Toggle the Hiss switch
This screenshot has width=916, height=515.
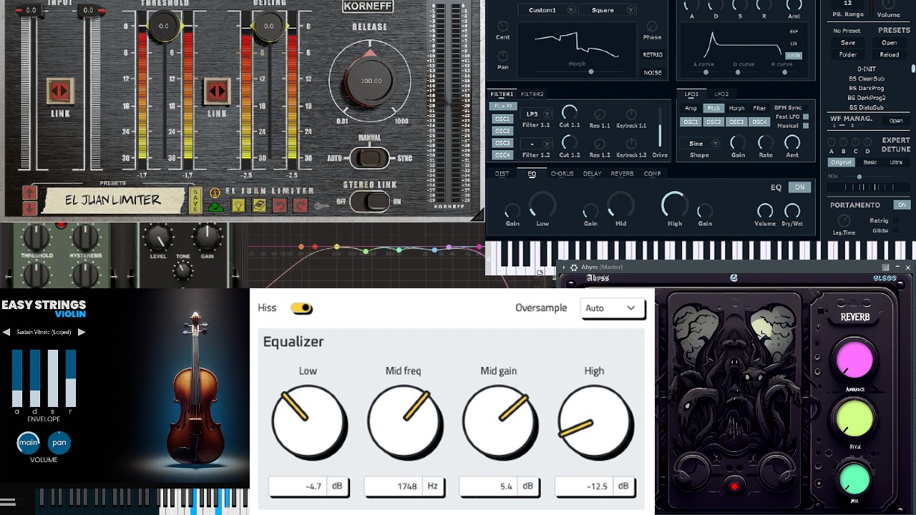301,308
